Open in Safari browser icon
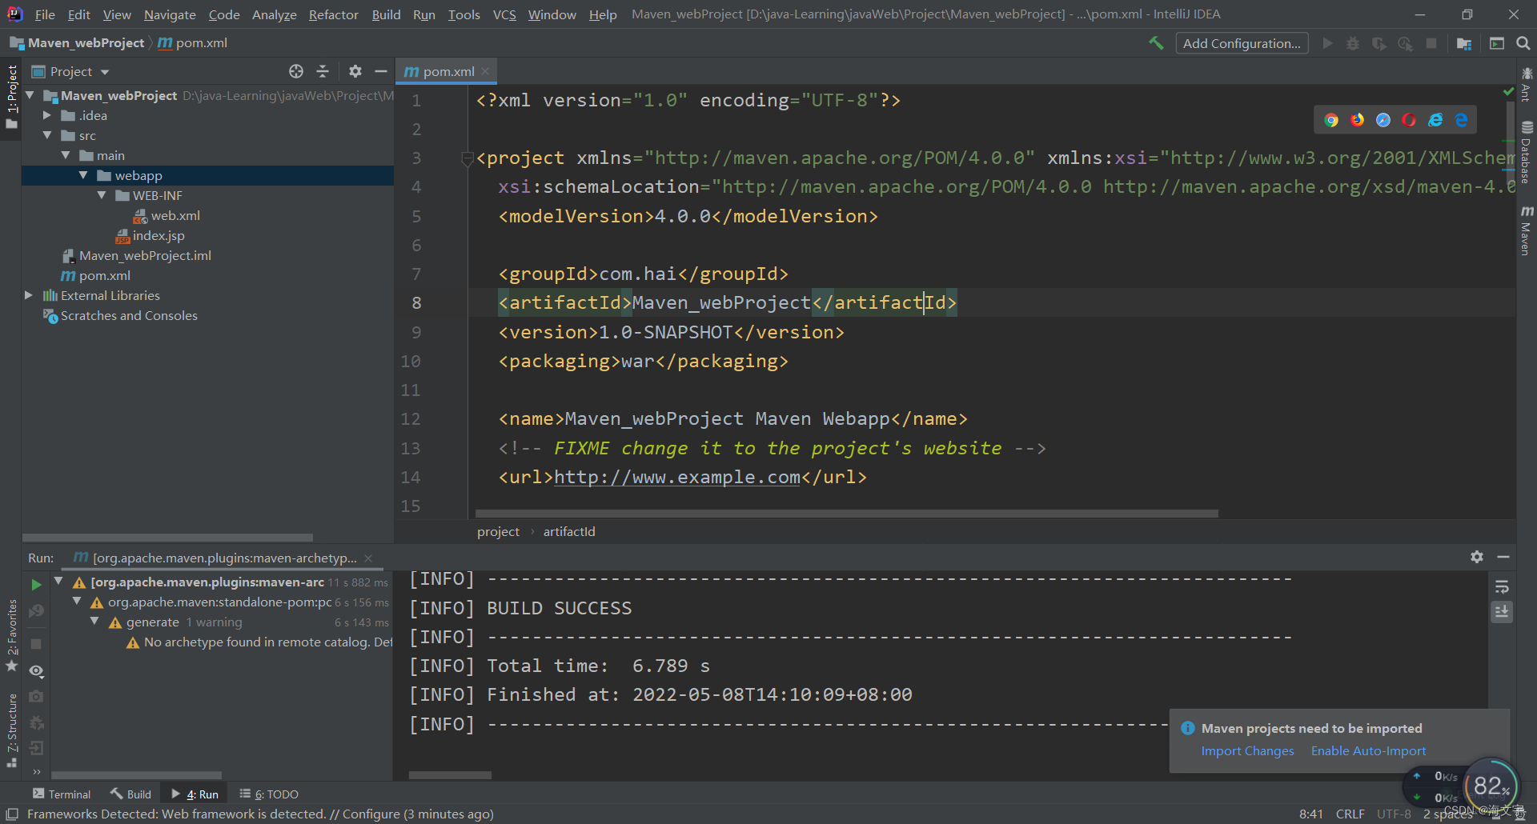 tap(1383, 120)
